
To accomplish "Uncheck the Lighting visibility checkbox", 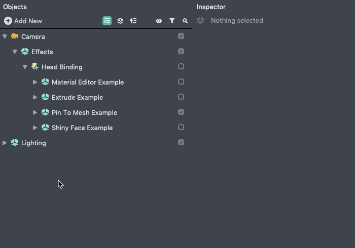I will click(x=181, y=142).
